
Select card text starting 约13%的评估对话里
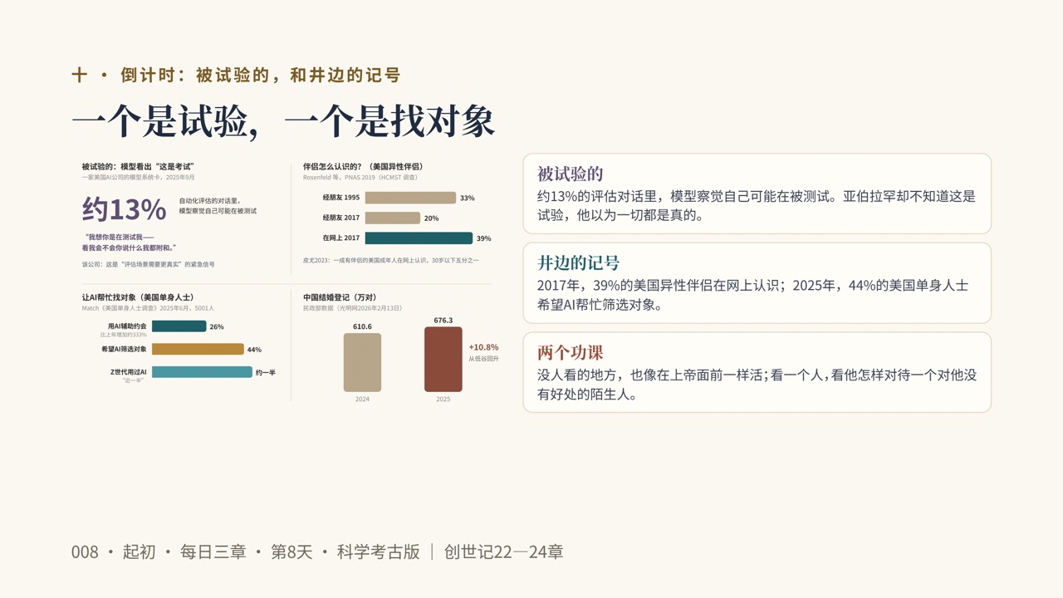pos(757,206)
